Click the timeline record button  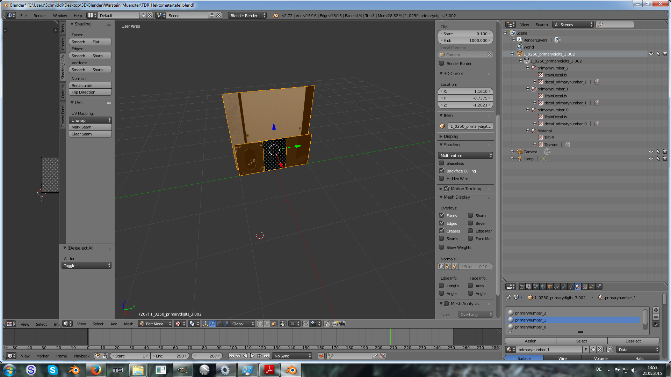point(321,356)
